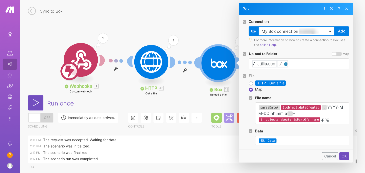The image size is (365, 173).
Task: Click the Run once play button
Action: pyautogui.click(x=36, y=103)
